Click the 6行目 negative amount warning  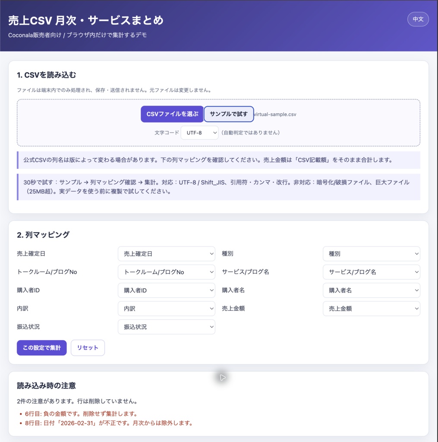point(81,414)
